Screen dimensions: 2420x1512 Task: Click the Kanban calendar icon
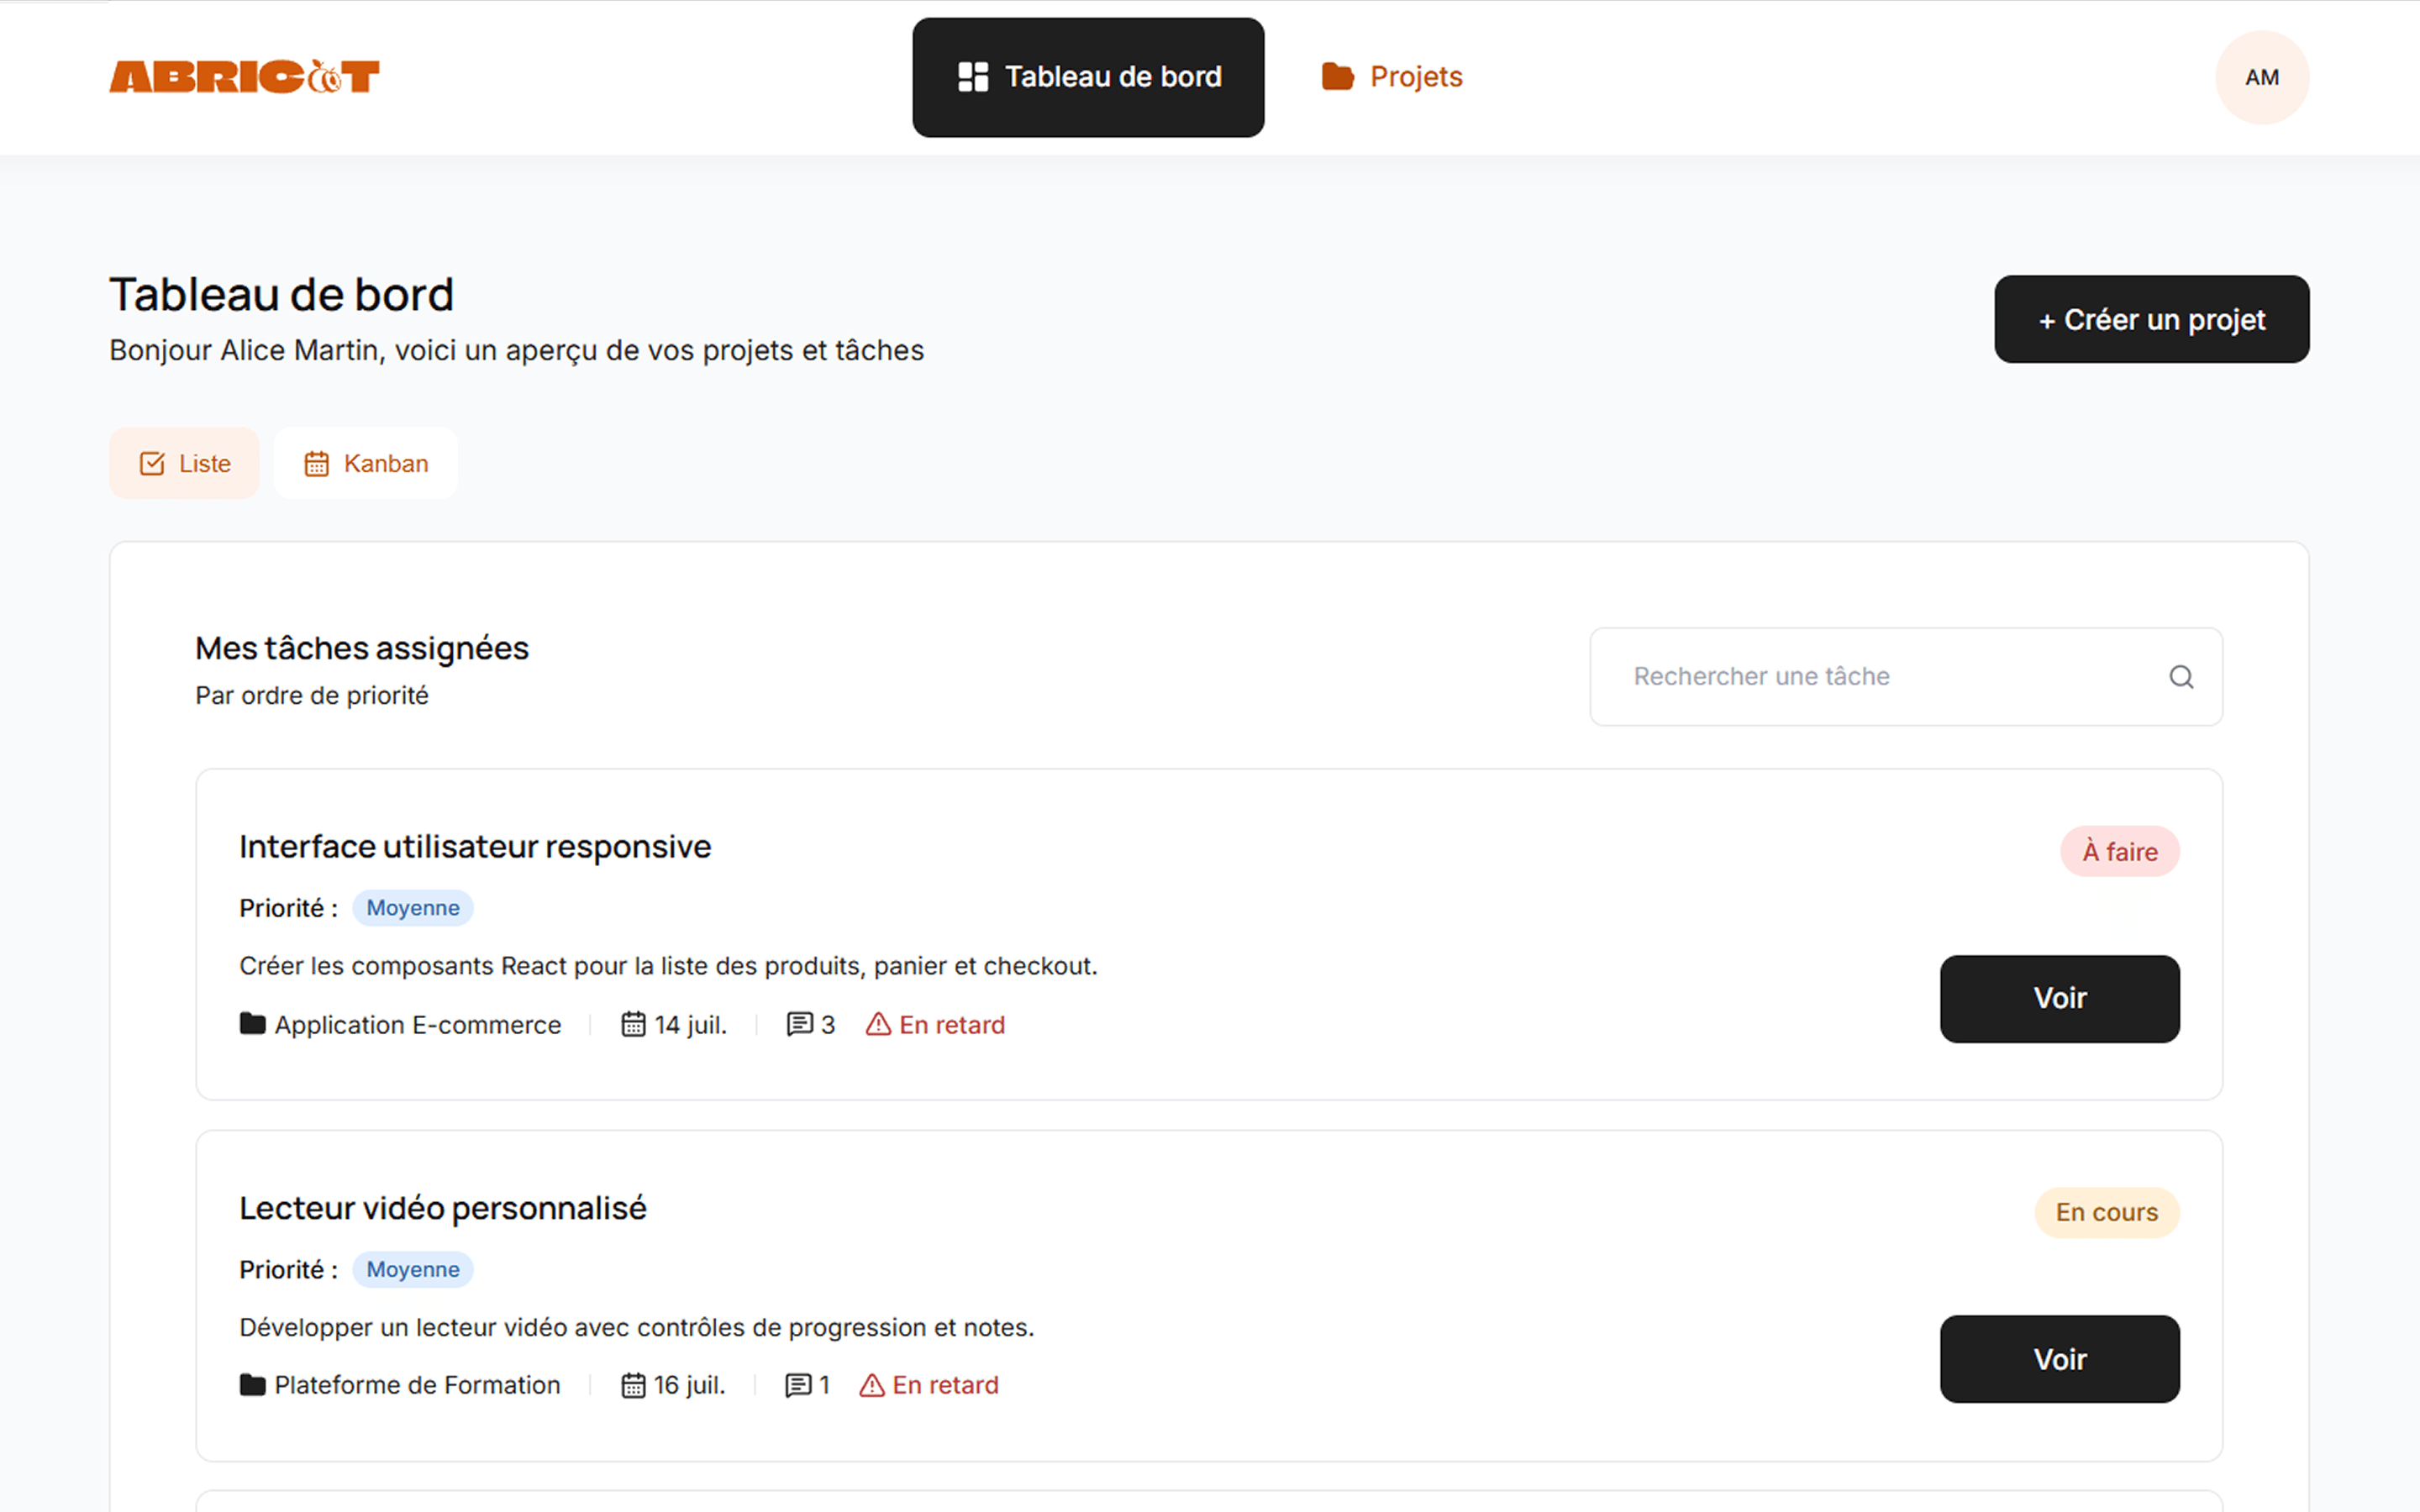[317, 464]
